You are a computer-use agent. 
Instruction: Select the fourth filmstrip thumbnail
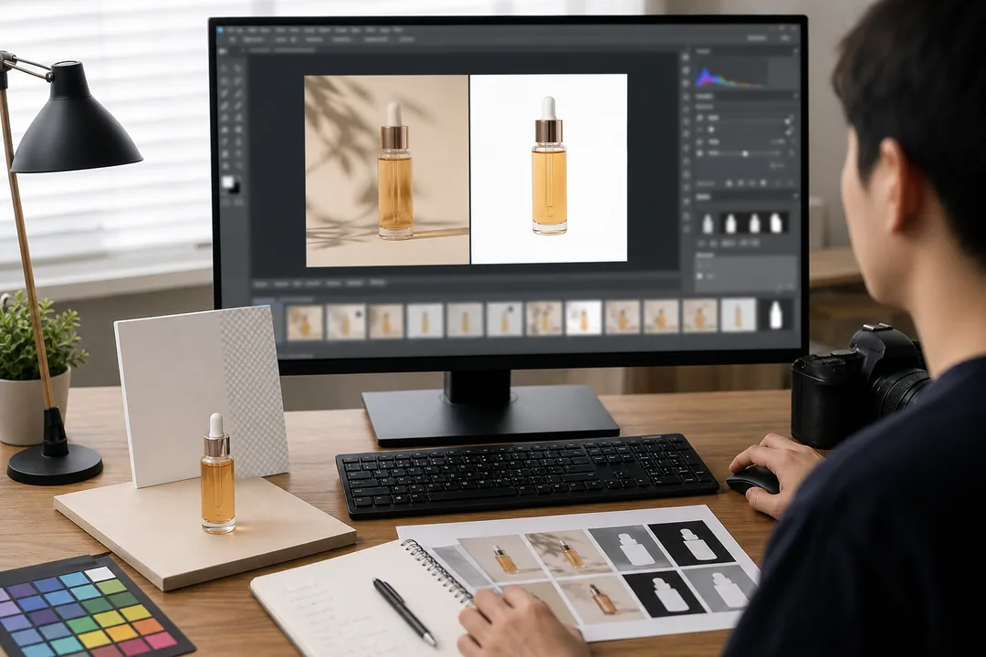(x=425, y=320)
